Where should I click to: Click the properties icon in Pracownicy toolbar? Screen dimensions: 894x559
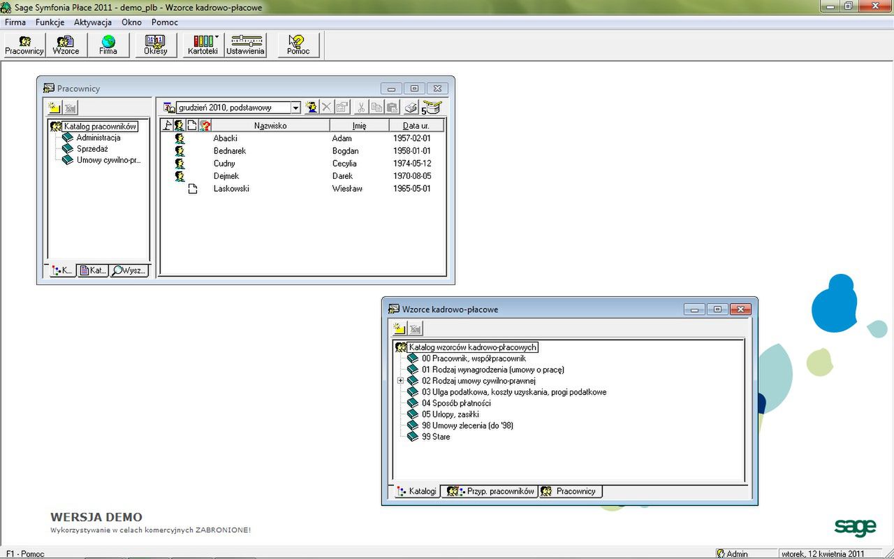click(x=342, y=108)
